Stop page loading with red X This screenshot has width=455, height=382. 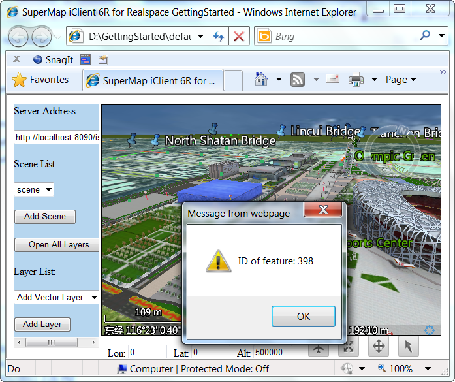point(239,37)
